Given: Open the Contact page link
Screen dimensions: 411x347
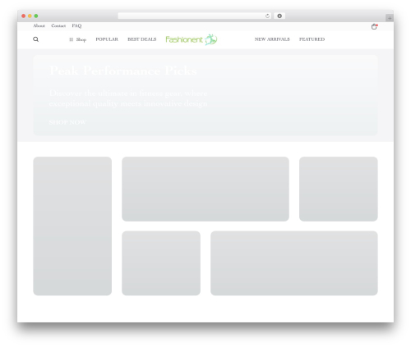Looking at the screenshot, I should pos(58,25).
